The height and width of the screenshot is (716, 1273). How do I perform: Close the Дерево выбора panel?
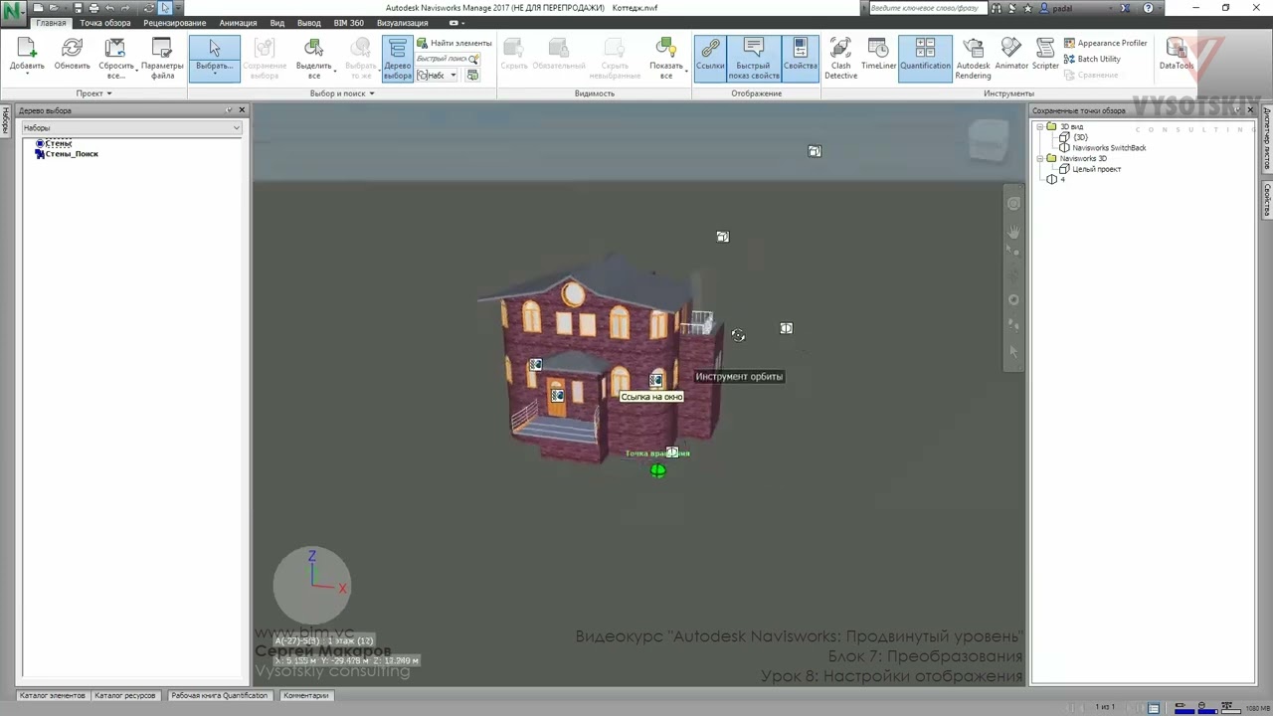tap(241, 110)
